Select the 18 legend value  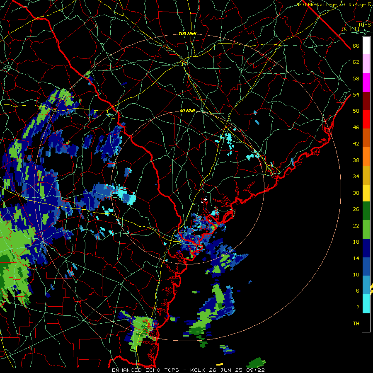point(356,242)
